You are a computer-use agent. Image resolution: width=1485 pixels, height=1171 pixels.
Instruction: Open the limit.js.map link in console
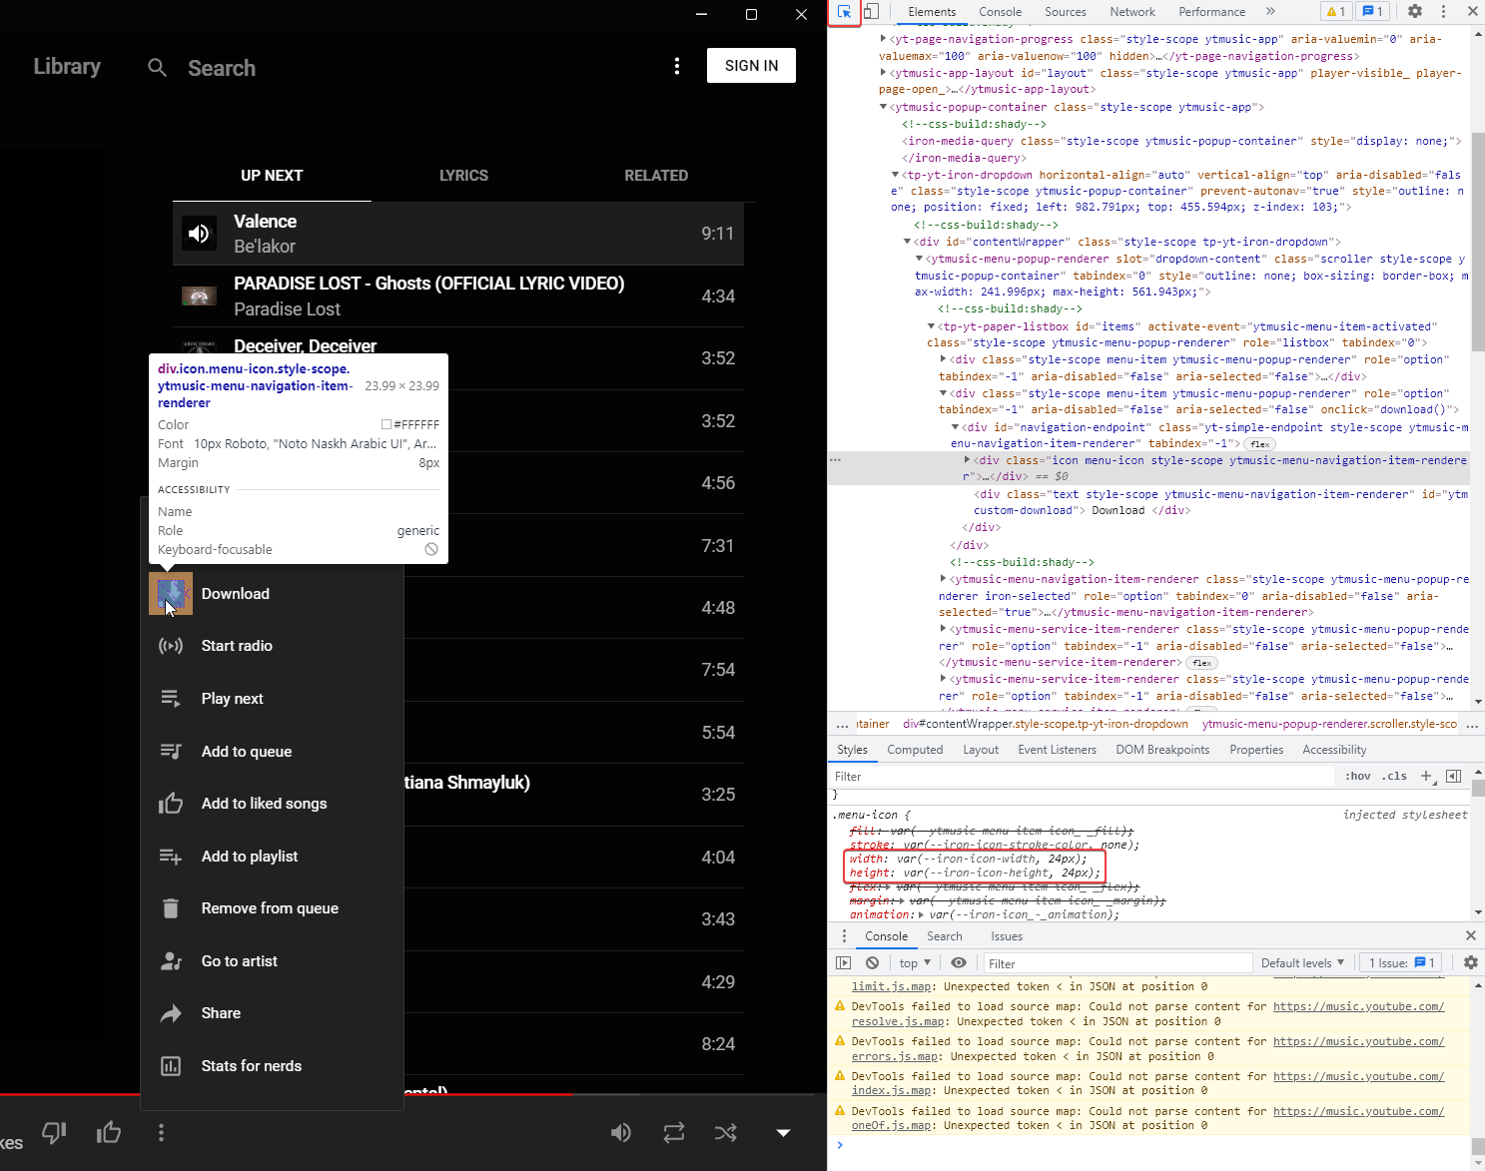pyautogui.click(x=890, y=986)
